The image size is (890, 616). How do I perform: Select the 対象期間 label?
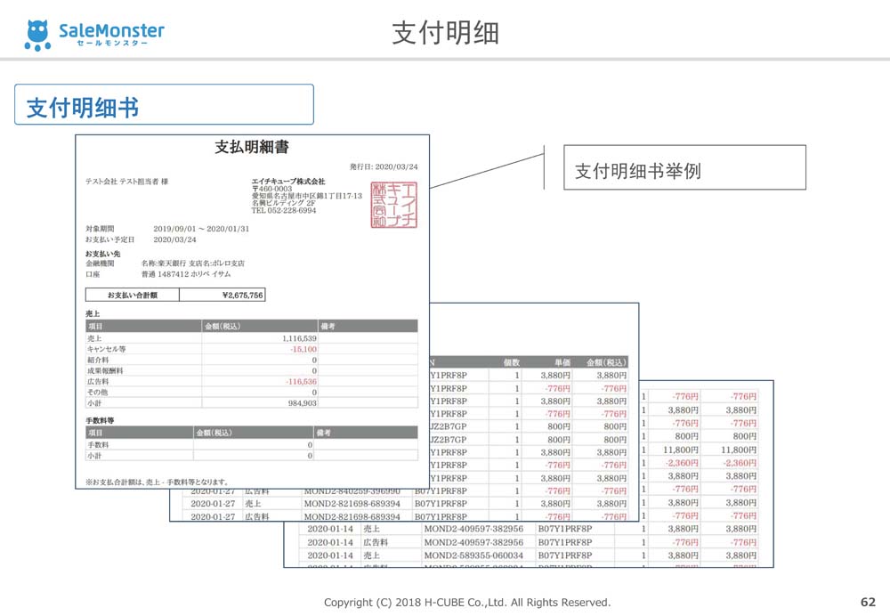point(100,229)
